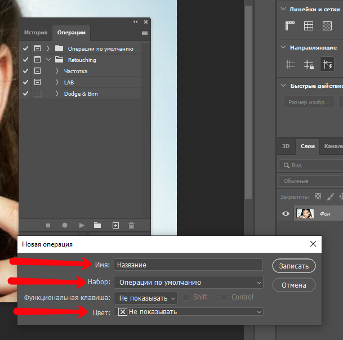This screenshot has width=343, height=340.
Task: Expand the Dodge & Birn action
Action: (57, 93)
